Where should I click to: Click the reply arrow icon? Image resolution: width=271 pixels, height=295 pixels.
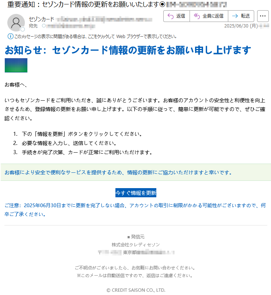pos(171,16)
